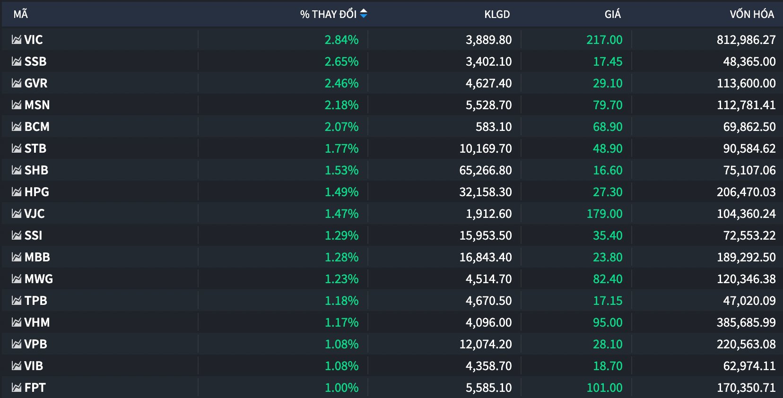Click the chart icon for GVR
Viewport: 783px width, 398px height.
coord(17,83)
